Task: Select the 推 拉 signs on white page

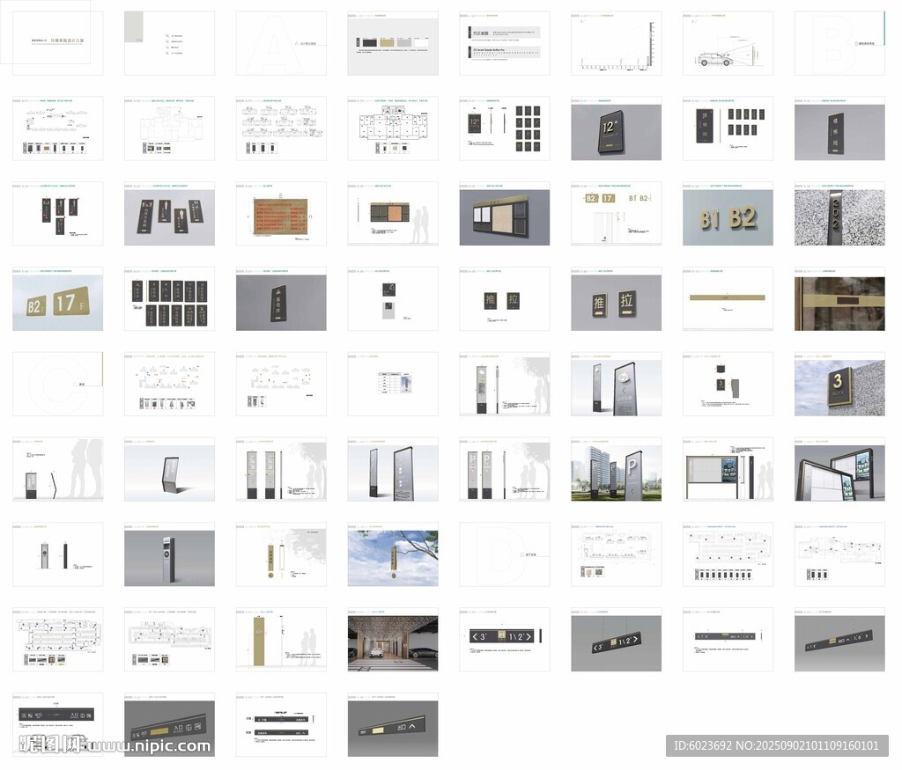Action: (x=504, y=299)
